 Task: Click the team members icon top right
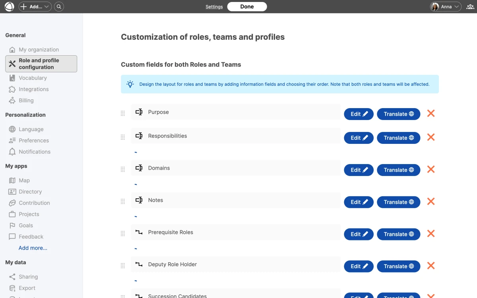(x=470, y=6)
